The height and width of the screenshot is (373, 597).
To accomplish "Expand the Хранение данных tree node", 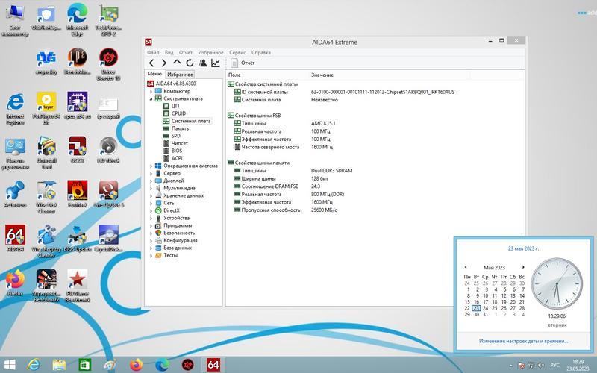I will 151,195.
